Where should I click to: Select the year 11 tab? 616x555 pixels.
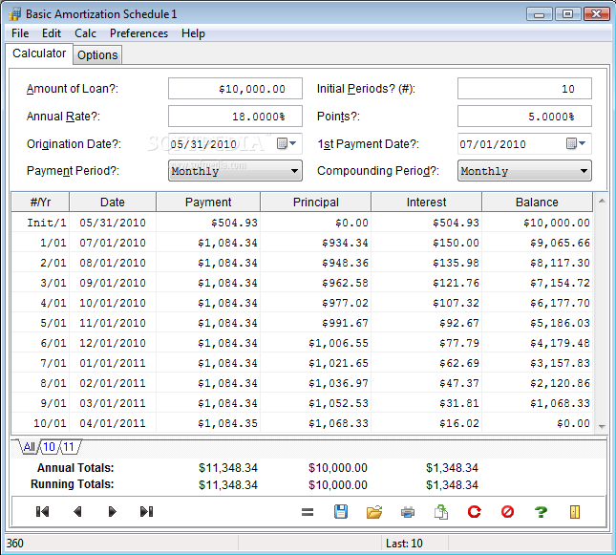pos(69,447)
